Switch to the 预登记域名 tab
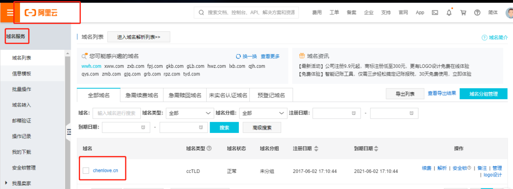The height and width of the screenshot is (189, 513). [271, 95]
